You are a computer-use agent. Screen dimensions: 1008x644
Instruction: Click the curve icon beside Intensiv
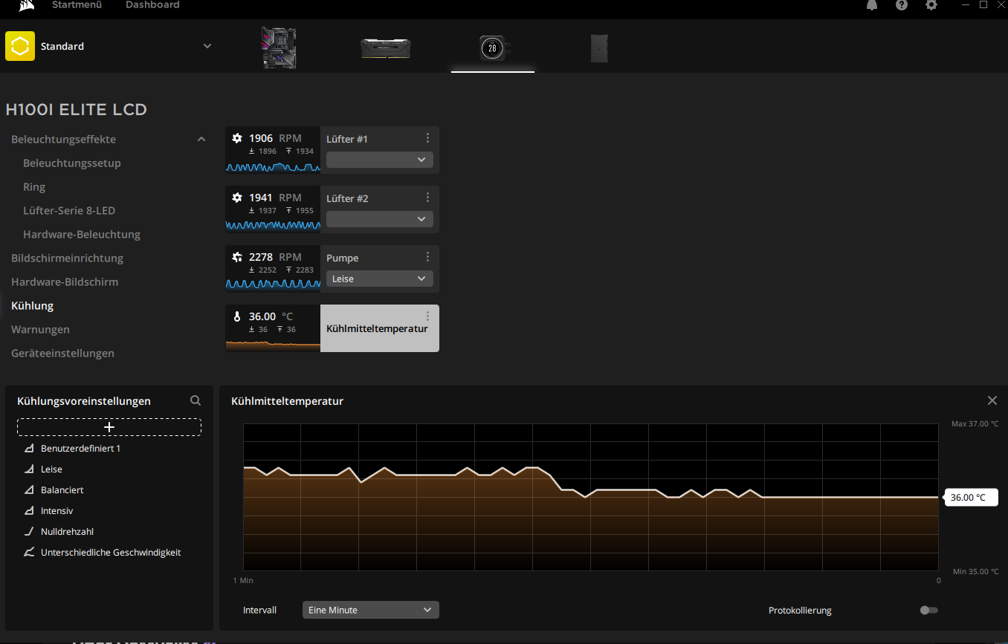coord(29,511)
